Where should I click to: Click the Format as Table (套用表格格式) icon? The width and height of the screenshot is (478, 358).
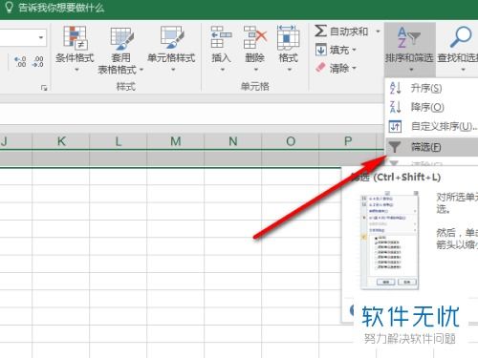click(x=121, y=38)
